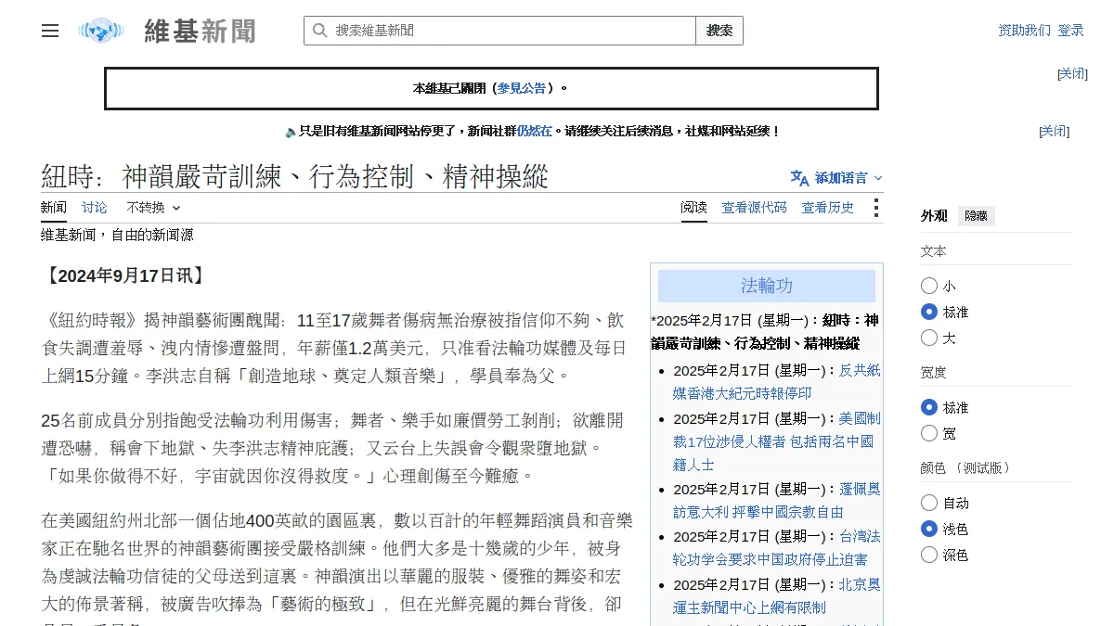This screenshot has height=626, width=1114.
Task: Open the main hamburger menu
Action: click(50, 31)
